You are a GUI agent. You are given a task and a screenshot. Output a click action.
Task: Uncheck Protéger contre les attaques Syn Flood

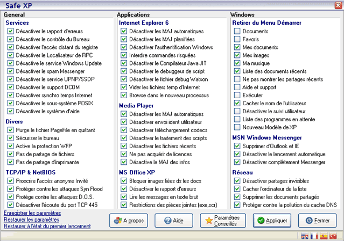10,189
